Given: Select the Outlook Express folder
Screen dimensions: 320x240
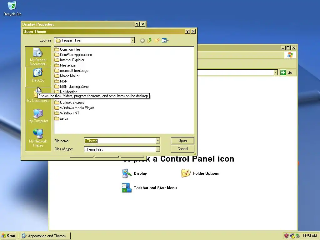Looking at the screenshot, I should tap(70, 102).
